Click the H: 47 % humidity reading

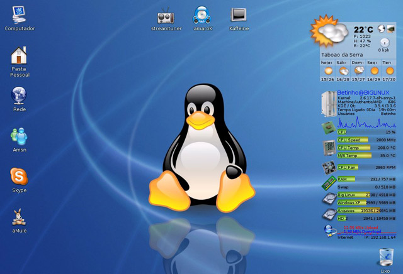363,41
